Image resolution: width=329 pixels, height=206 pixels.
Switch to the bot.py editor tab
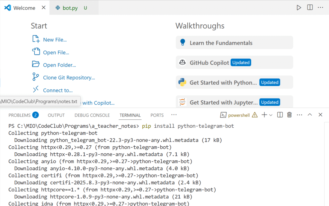tap(70, 8)
